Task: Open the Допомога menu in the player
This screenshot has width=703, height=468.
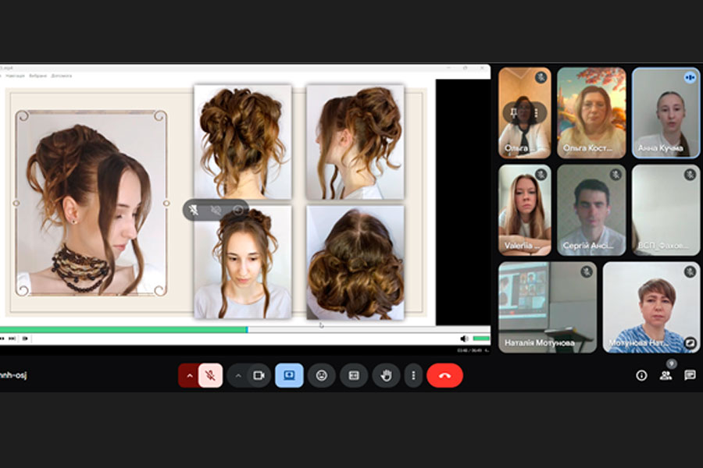Action: tap(61, 76)
